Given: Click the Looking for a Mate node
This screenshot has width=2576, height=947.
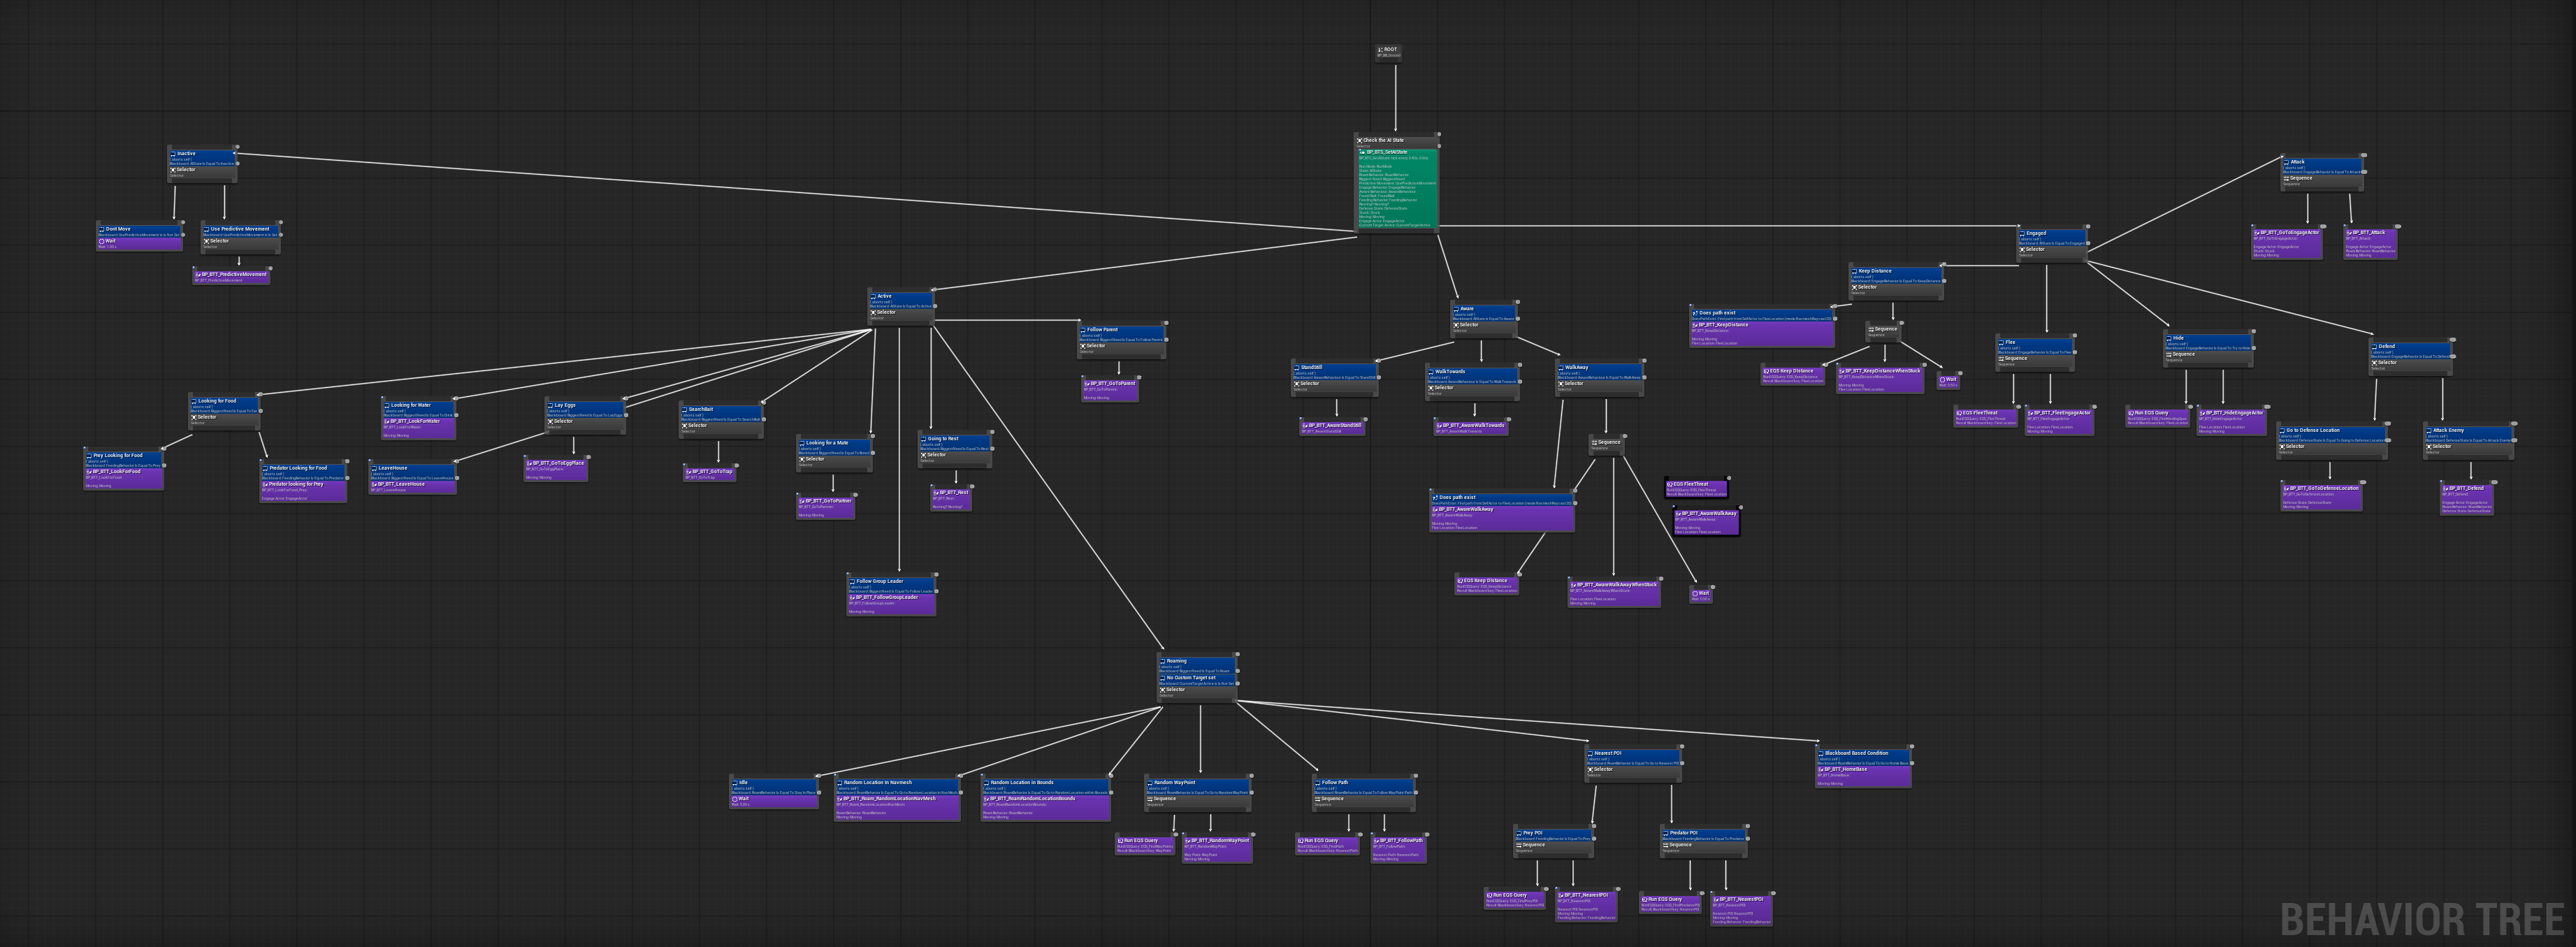Looking at the screenshot, I should click(835, 453).
